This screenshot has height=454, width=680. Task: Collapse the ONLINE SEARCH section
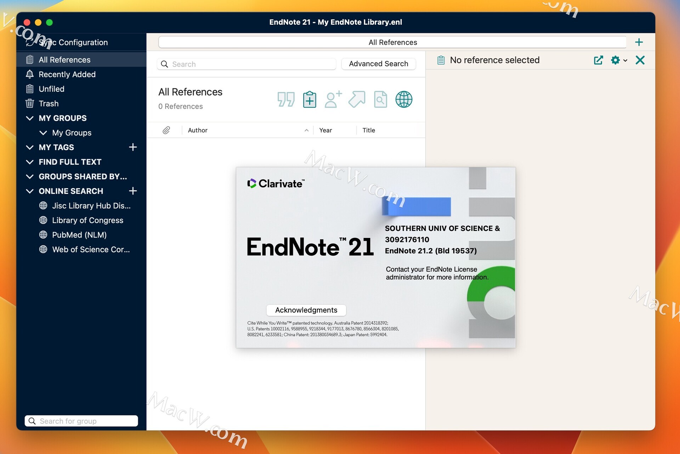30,191
